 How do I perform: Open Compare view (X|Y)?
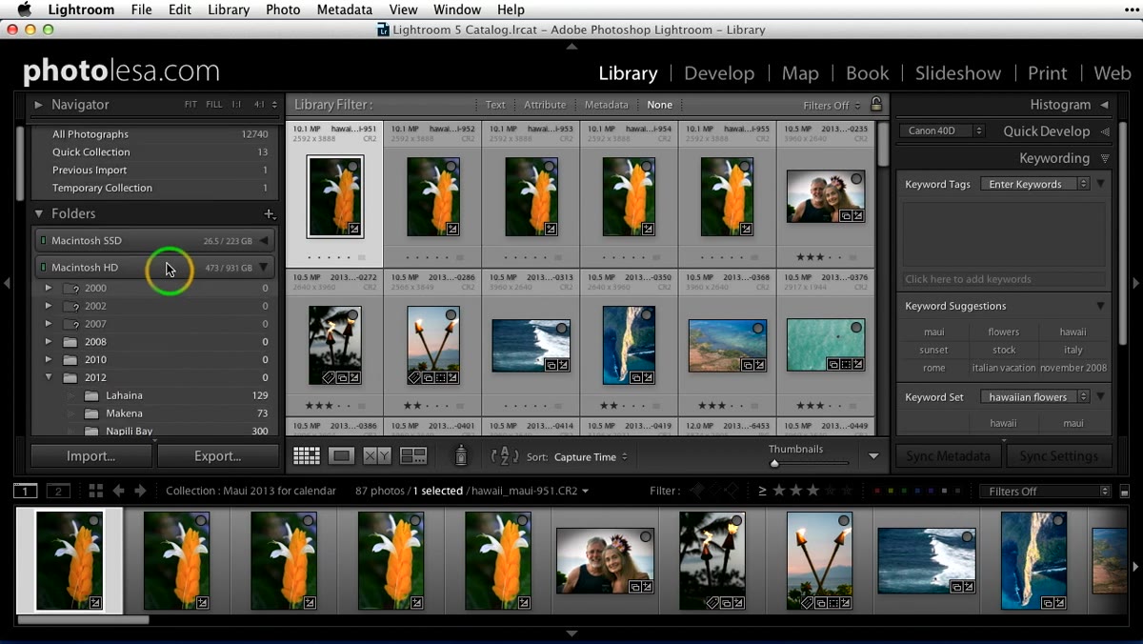click(377, 456)
